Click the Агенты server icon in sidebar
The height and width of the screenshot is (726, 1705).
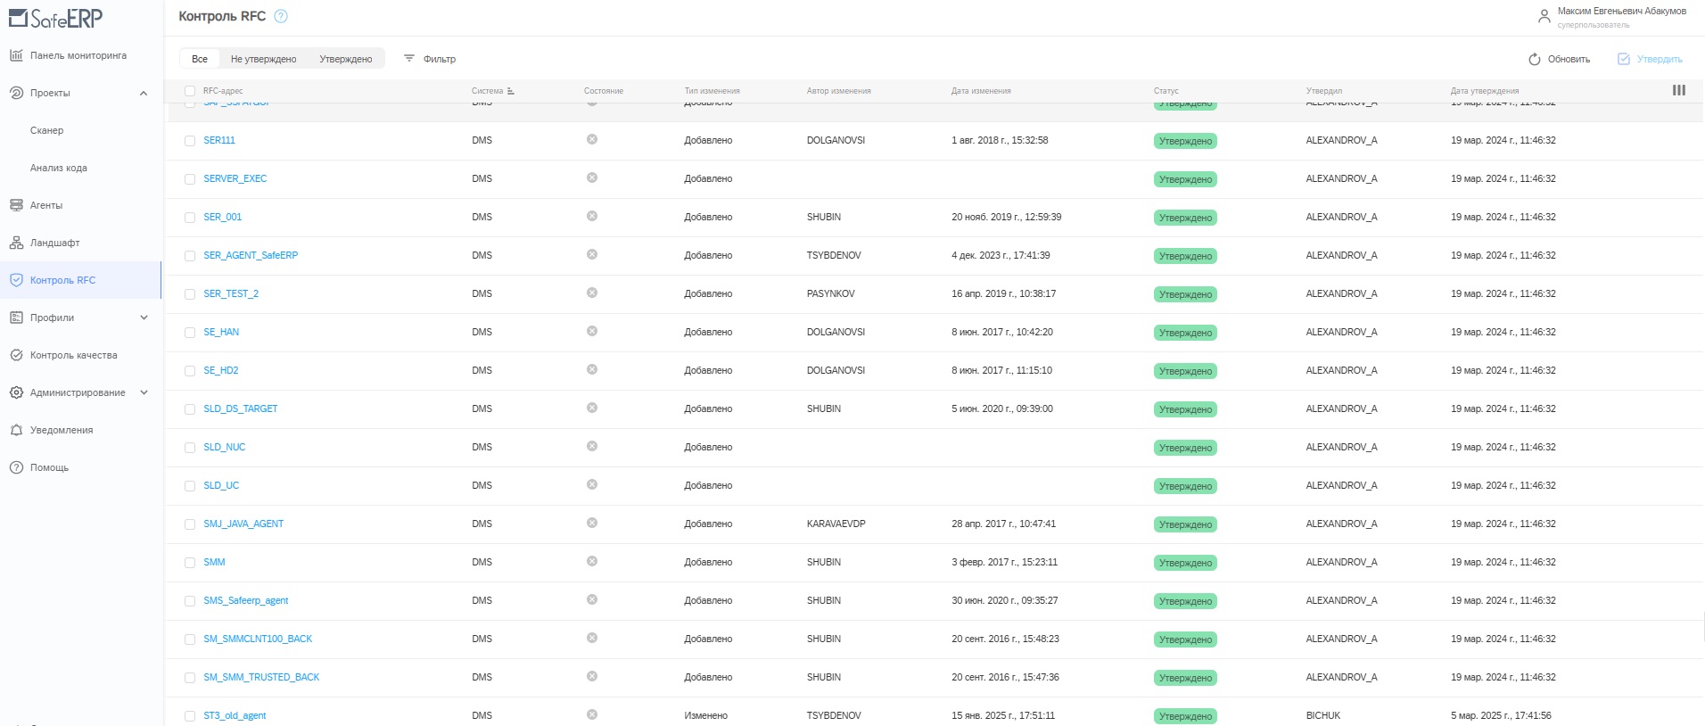coord(16,205)
